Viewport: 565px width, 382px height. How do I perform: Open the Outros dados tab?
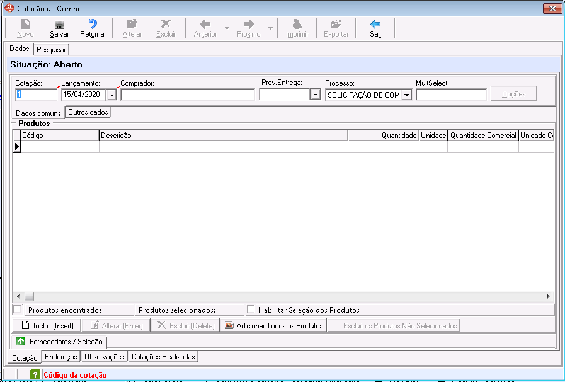[x=88, y=112]
